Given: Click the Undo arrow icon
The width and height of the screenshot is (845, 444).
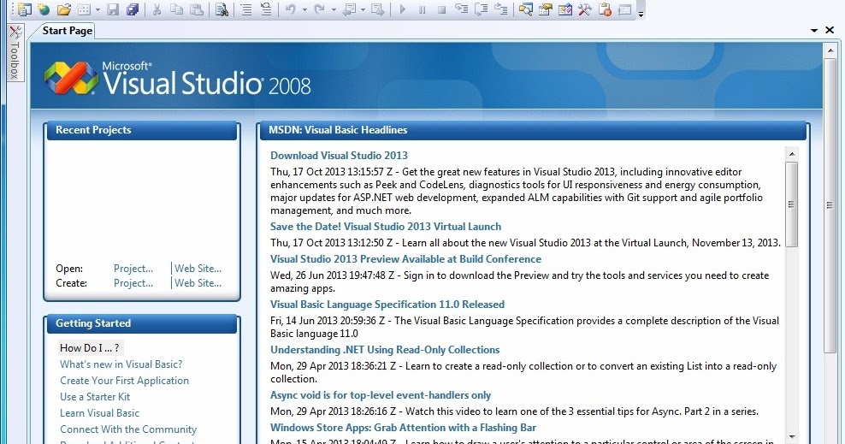Looking at the screenshot, I should [291, 9].
